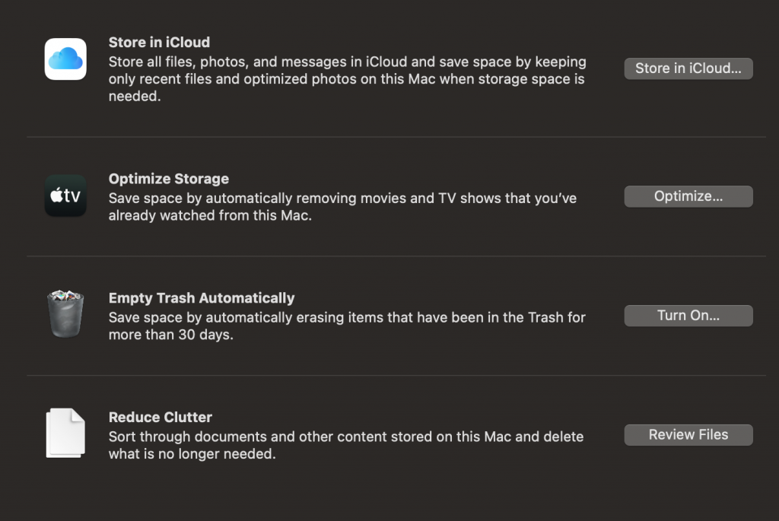
Task: Click the movies and TV shows description
Action: point(342,206)
